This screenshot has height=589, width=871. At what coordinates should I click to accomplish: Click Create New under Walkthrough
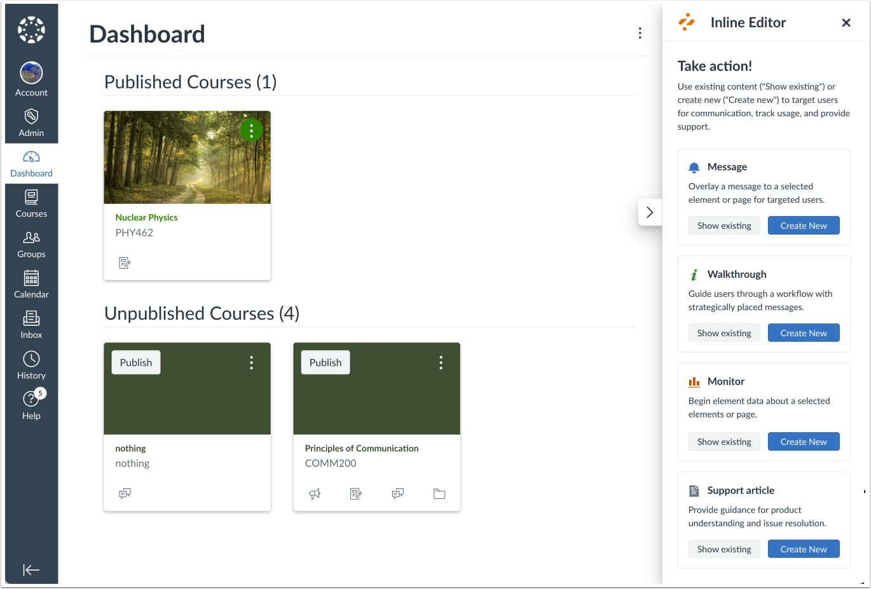[804, 332]
